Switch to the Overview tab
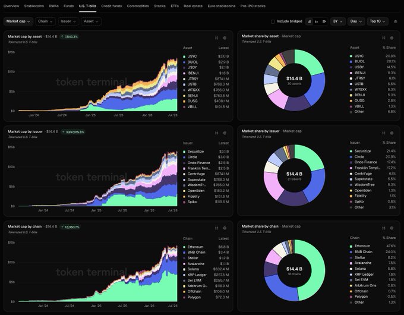The height and width of the screenshot is (315, 404). click(x=11, y=6)
